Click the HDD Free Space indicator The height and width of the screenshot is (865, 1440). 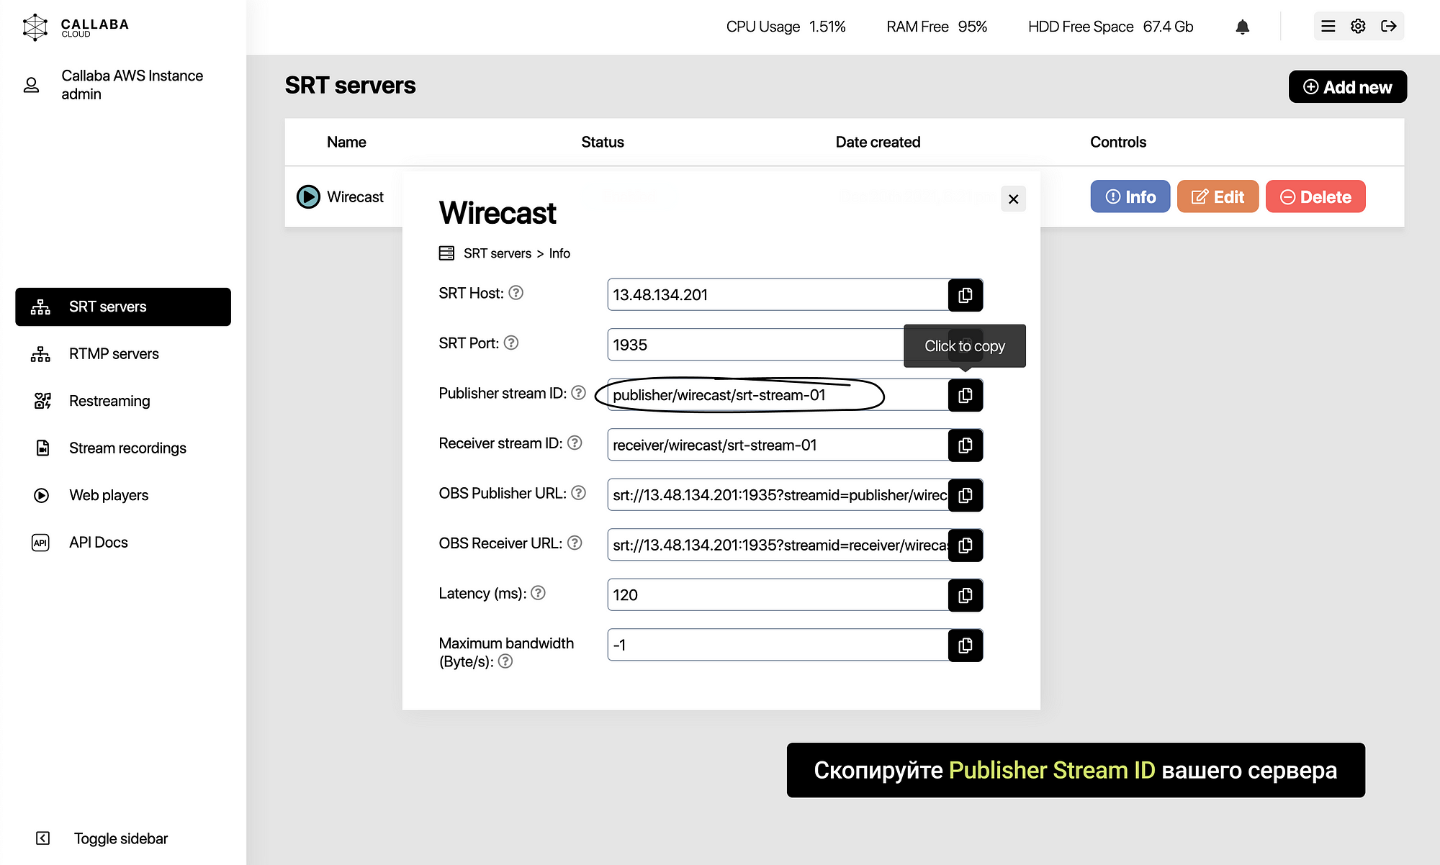[1110, 27]
